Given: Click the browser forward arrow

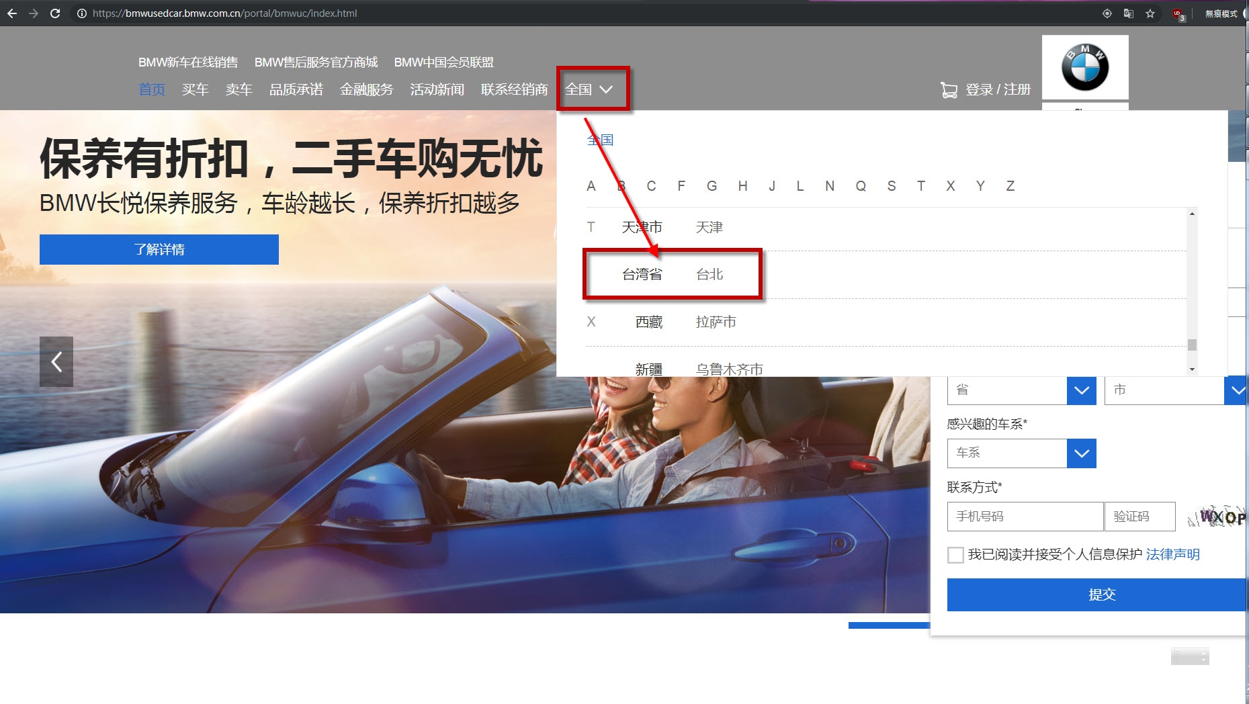Looking at the screenshot, I should [x=34, y=13].
